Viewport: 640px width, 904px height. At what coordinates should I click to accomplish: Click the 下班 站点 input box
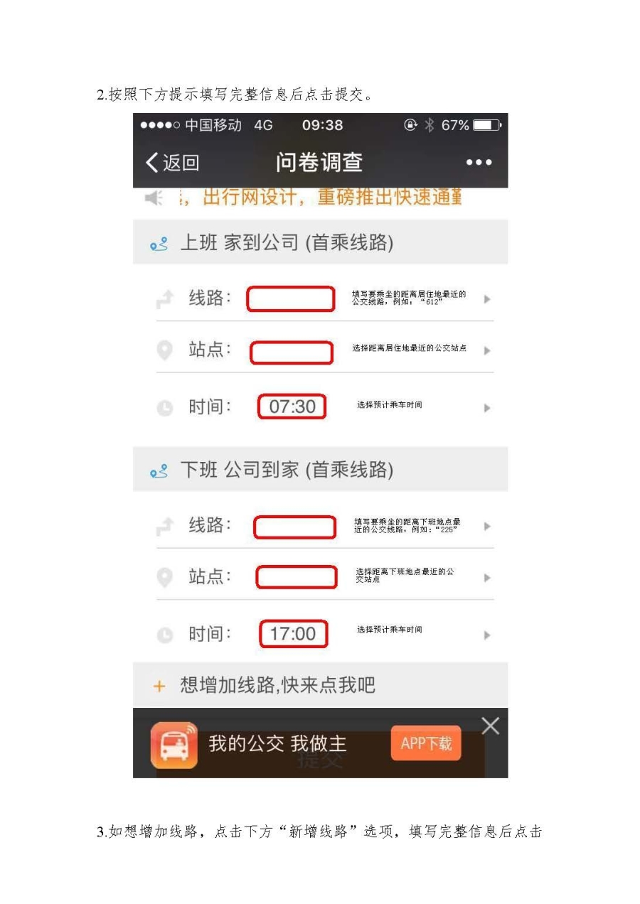pos(297,577)
